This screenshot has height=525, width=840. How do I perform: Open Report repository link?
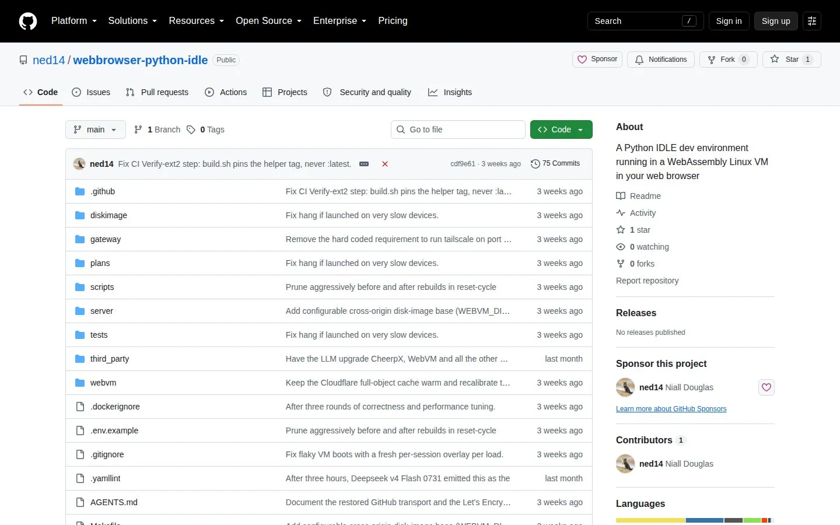click(x=647, y=281)
